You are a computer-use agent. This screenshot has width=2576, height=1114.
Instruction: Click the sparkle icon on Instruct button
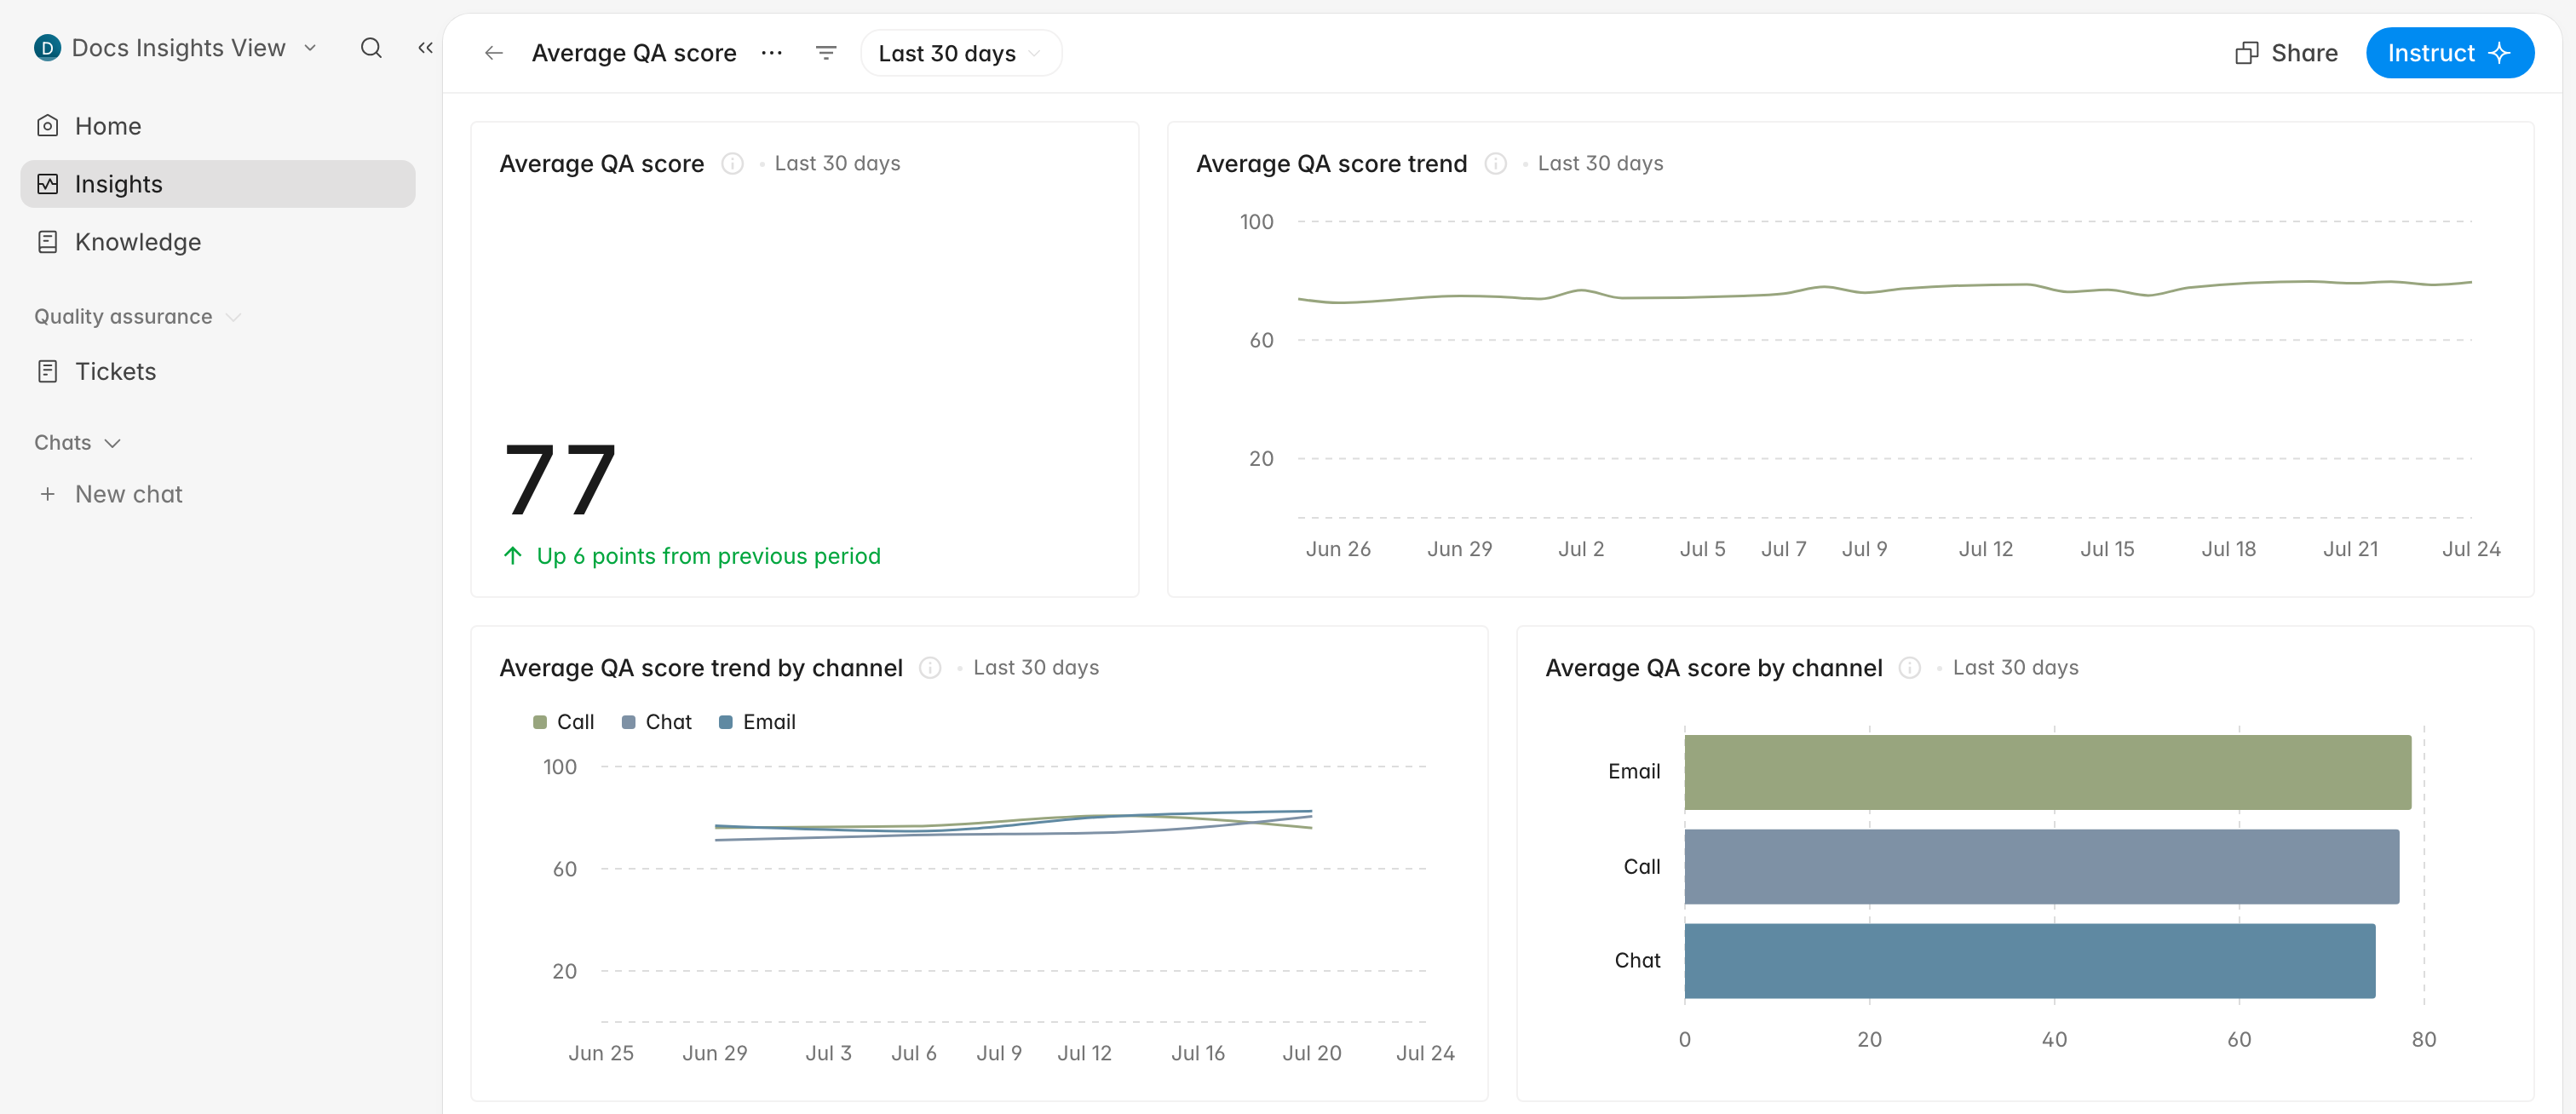tap(2500, 53)
